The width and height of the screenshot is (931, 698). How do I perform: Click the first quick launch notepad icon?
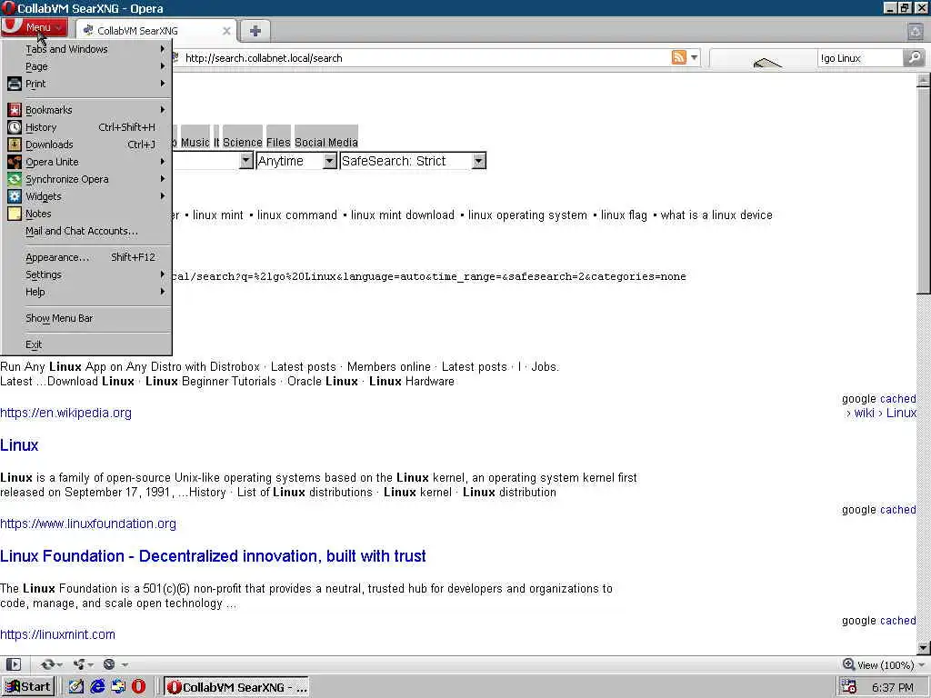pyautogui.click(x=76, y=687)
